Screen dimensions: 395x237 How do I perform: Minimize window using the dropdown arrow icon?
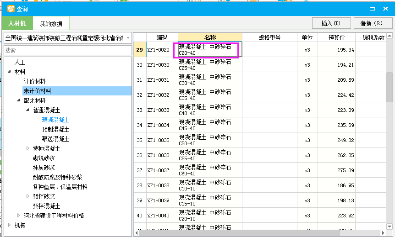point(373,9)
